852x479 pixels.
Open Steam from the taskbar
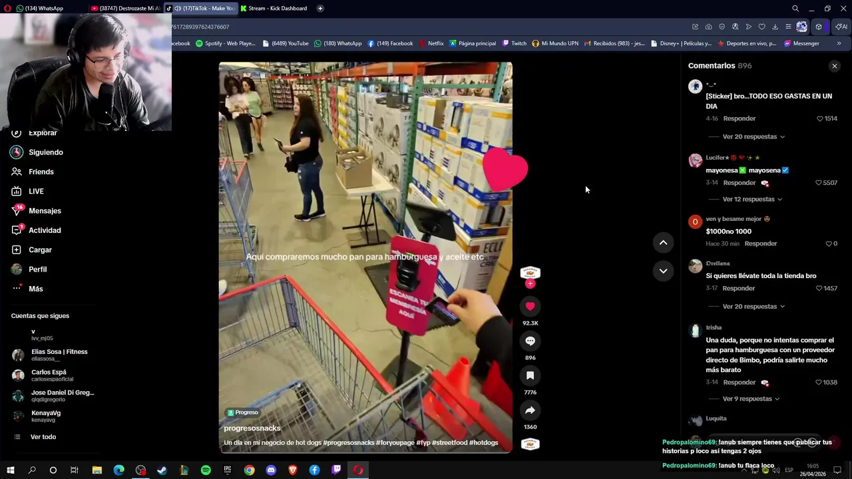click(x=162, y=470)
